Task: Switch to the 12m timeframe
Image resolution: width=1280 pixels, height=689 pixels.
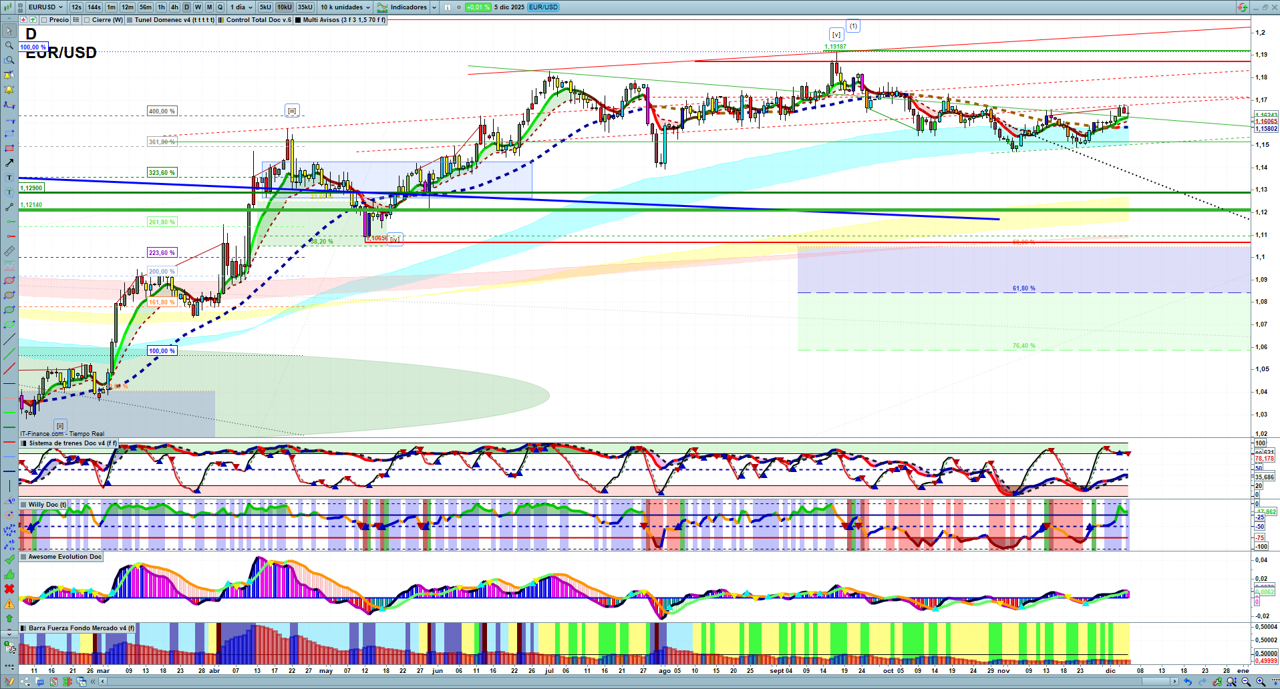Action: pyautogui.click(x=128, y=7)
